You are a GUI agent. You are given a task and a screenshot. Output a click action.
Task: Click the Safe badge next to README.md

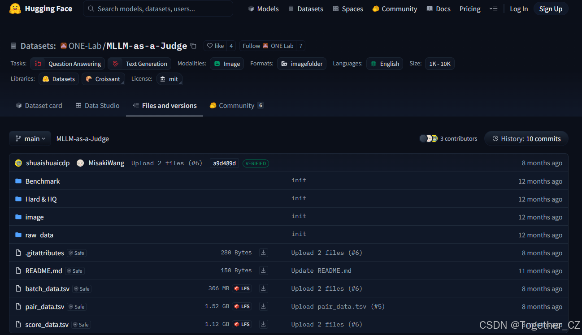[74, 271]
